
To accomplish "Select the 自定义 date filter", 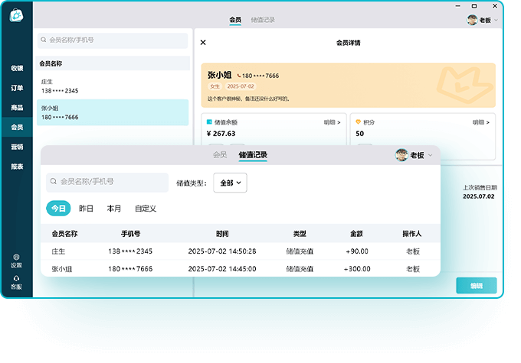I will click(x=146, y=209).
